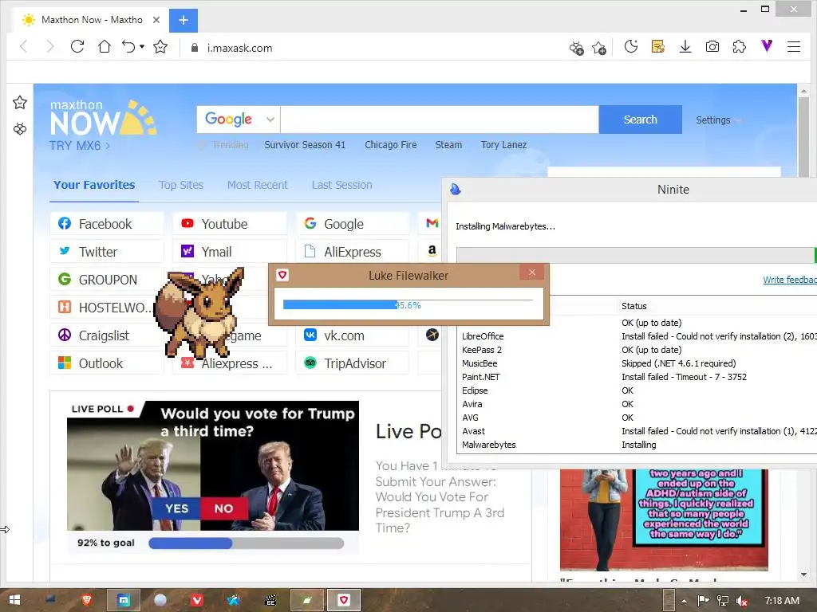Click the lock icon in the address bar
The image size is (817, 612).
(x=195, y=48)
